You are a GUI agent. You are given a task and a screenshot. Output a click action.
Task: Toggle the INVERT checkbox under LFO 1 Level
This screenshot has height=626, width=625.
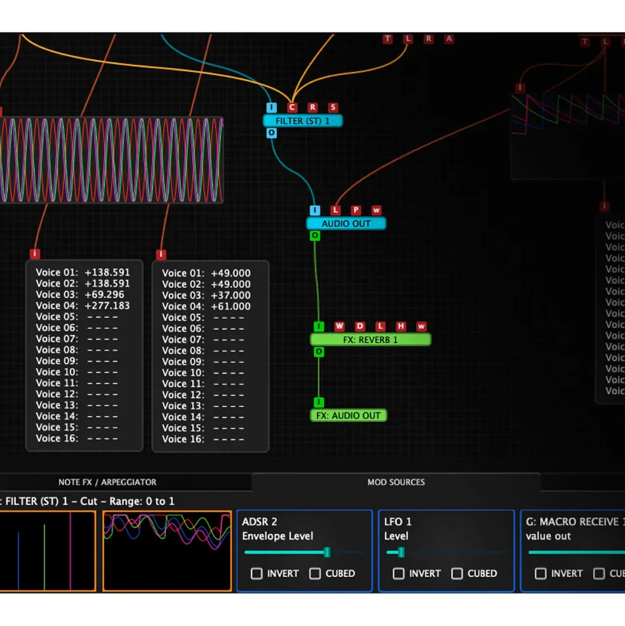tap(398, 574)
